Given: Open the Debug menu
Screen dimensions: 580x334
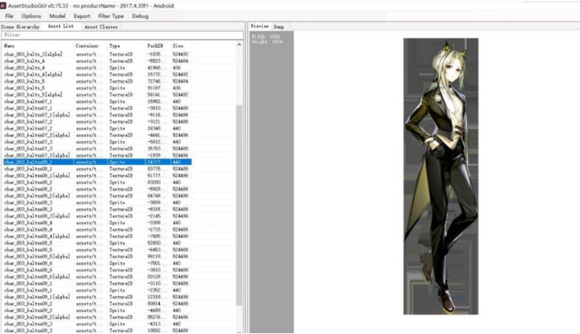Looking at the screenshot, I should point(140,16).
